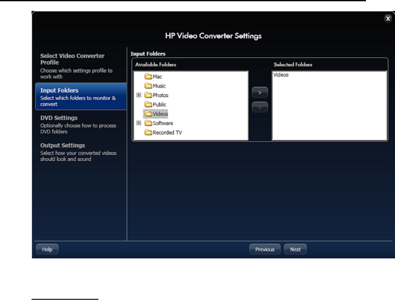The height and width of the screenshot is (300, 395).
Task: Go to the Output Settings section
Action: click(x=78, y=152)
